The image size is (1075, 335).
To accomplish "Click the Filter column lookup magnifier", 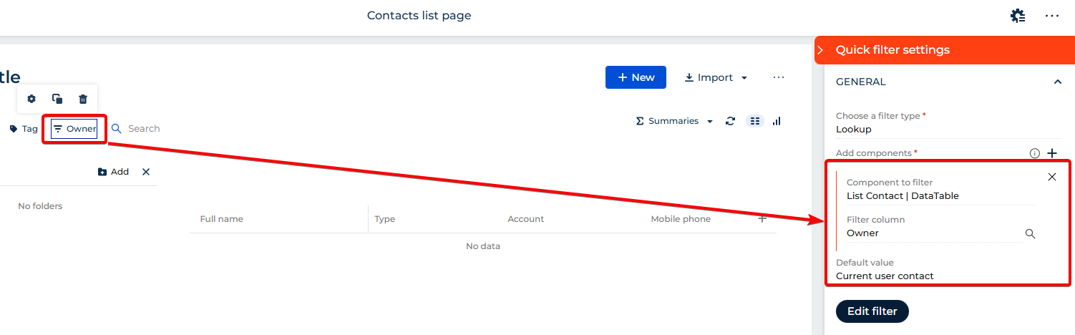I will 1030,233.
